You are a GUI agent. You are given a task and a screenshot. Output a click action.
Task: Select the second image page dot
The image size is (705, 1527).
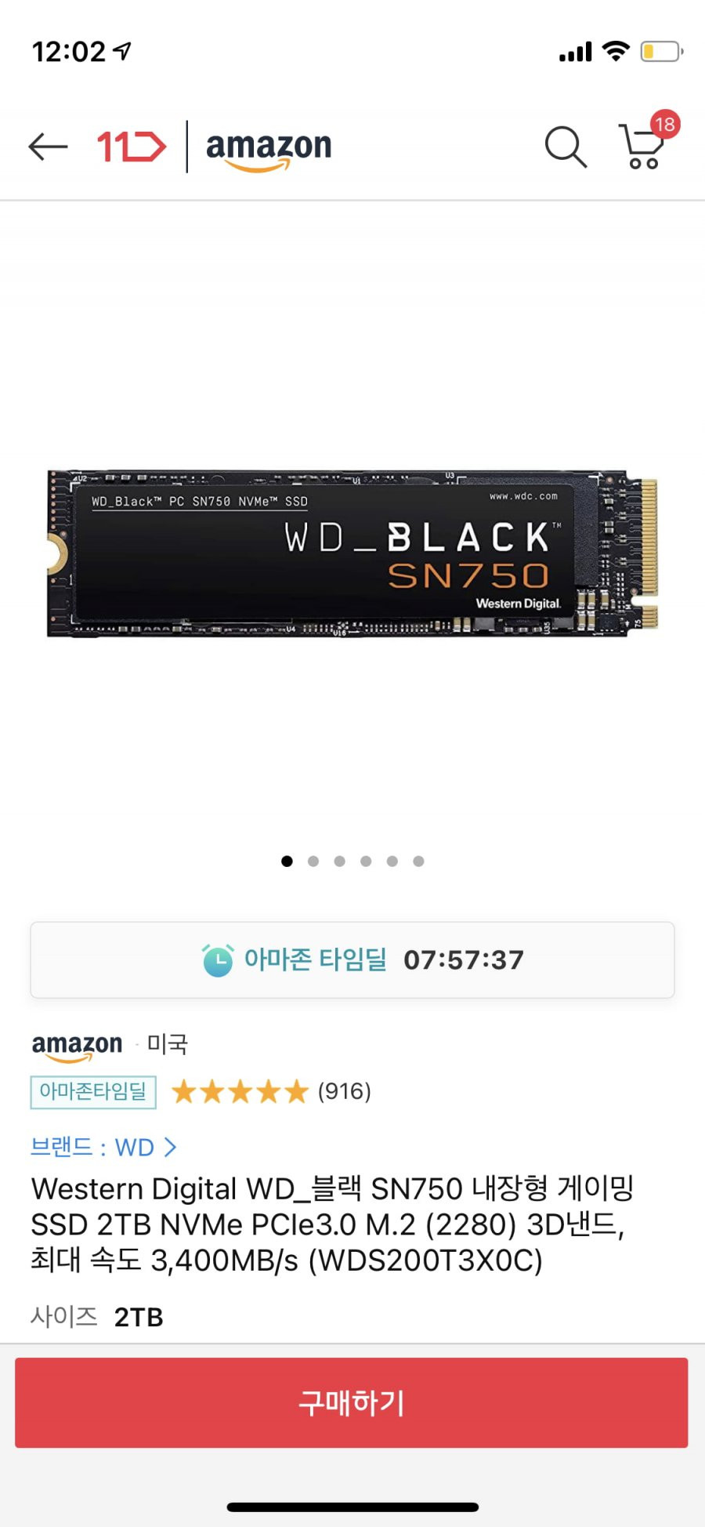point(313,861)
